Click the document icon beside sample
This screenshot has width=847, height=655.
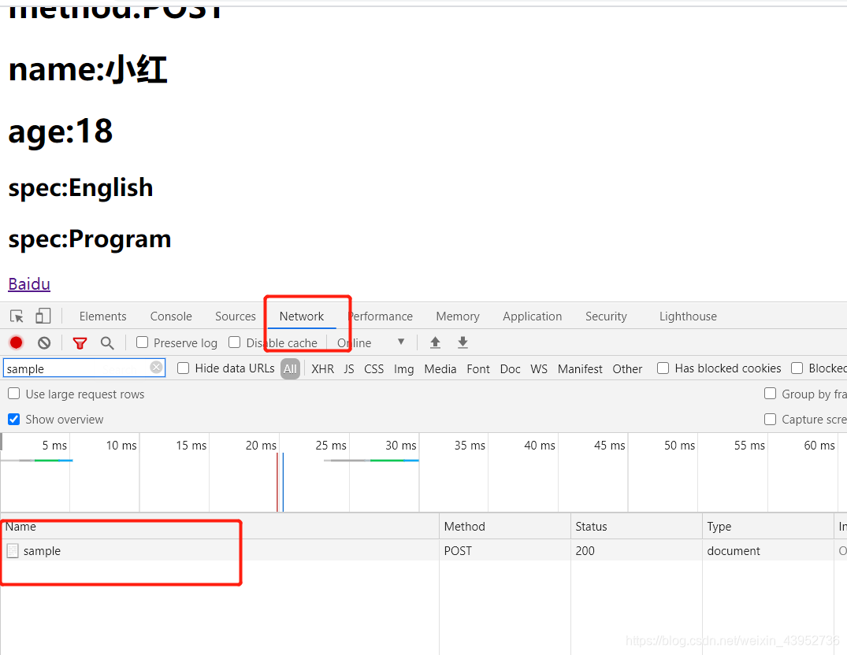(x=13, y=550)
